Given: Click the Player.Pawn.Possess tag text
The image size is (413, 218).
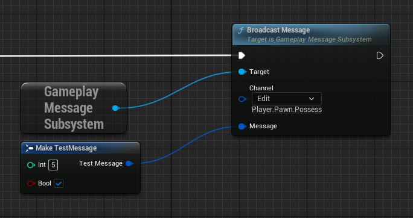Looking at the screenshot, I should pos(287,110).
